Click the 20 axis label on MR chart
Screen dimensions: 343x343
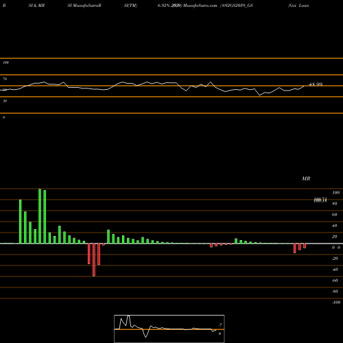click(x=335, y=237)
